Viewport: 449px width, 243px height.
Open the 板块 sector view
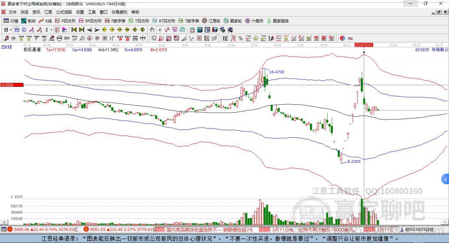pos(29,21)
